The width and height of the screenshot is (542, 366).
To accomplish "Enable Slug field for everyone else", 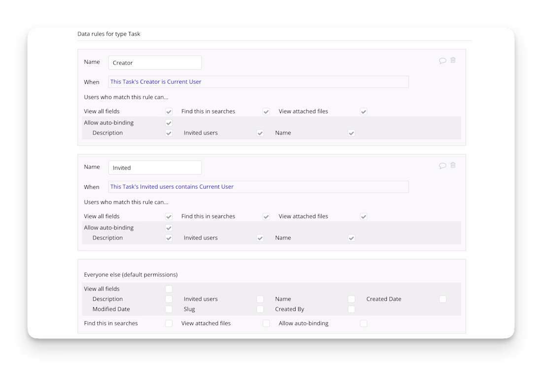I will 260,309.
